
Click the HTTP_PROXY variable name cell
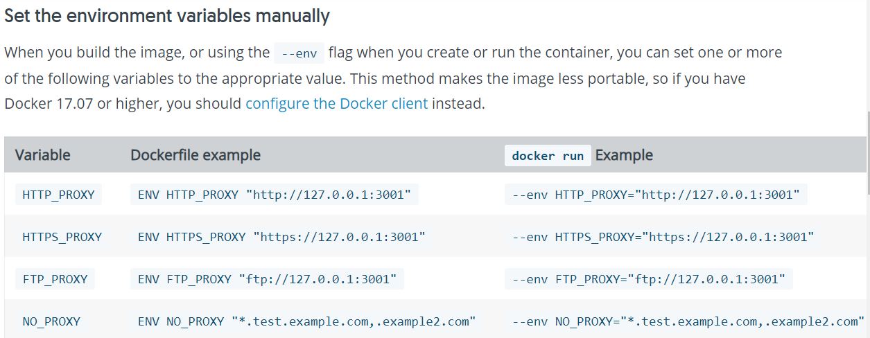click(58, 195)
